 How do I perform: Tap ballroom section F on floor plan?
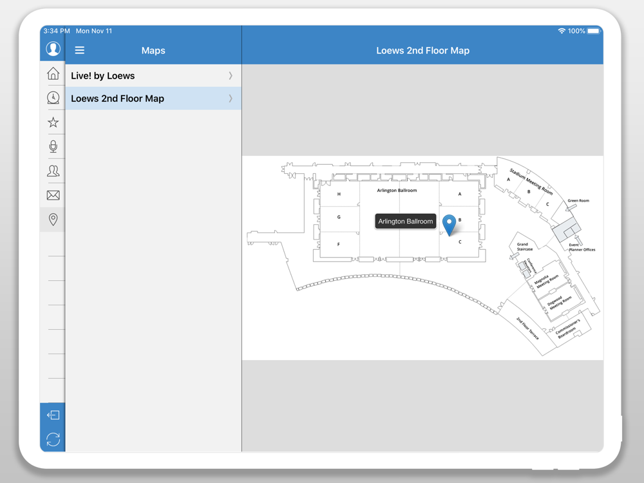tap(339, 244)
